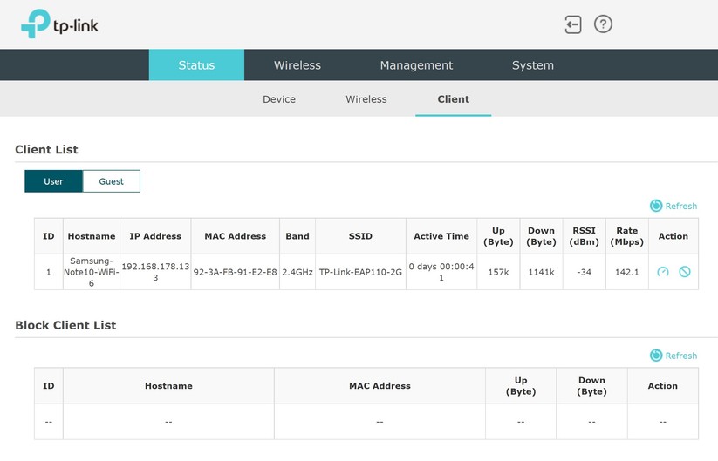Click the SSID column header

[x=360, y=236]
